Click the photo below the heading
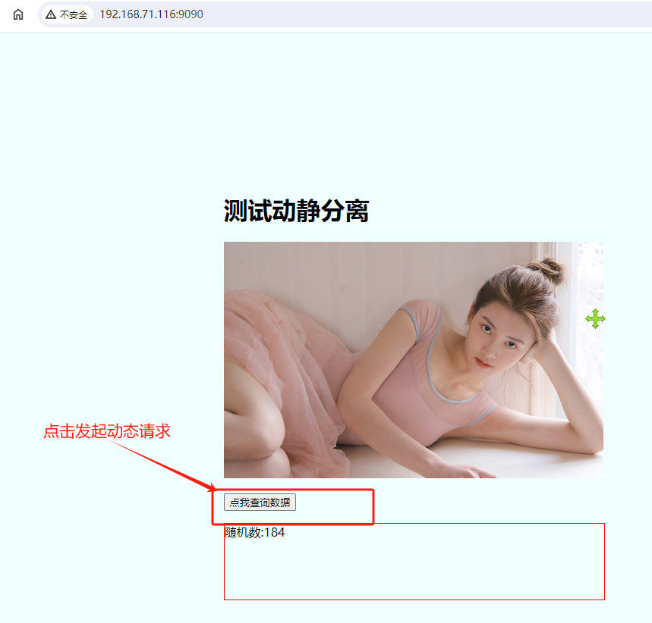This screenshot has width=652, height=623. pos(413,359)
